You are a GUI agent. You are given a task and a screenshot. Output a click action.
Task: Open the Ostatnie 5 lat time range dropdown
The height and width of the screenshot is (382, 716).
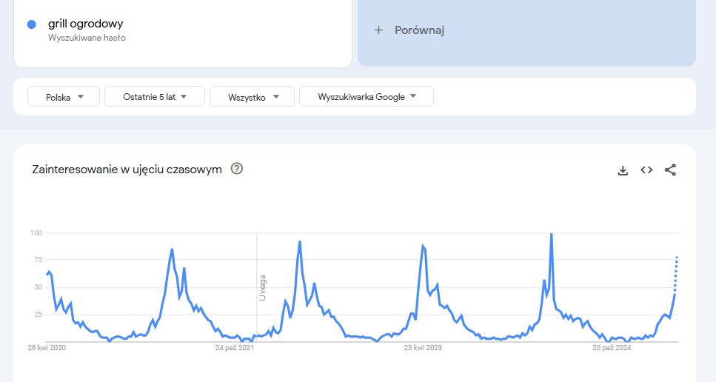pos(154,97)
